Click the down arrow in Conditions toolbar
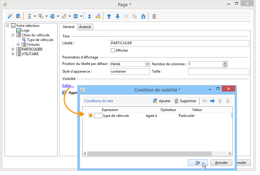The width and height of the screenshot is (260, 175). tap(228, 101)
